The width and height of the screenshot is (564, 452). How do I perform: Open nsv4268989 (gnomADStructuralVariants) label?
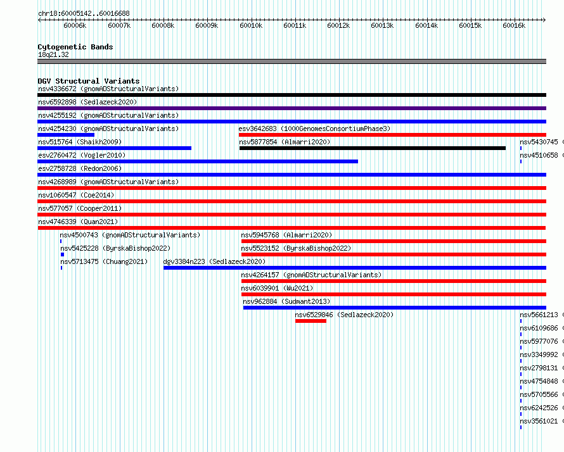tap(108, 182)
